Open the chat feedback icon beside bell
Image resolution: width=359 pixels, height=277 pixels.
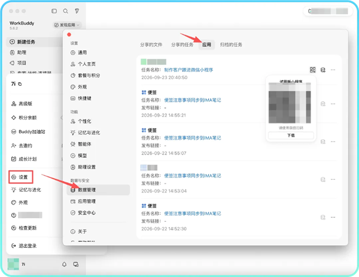point(76,264)
